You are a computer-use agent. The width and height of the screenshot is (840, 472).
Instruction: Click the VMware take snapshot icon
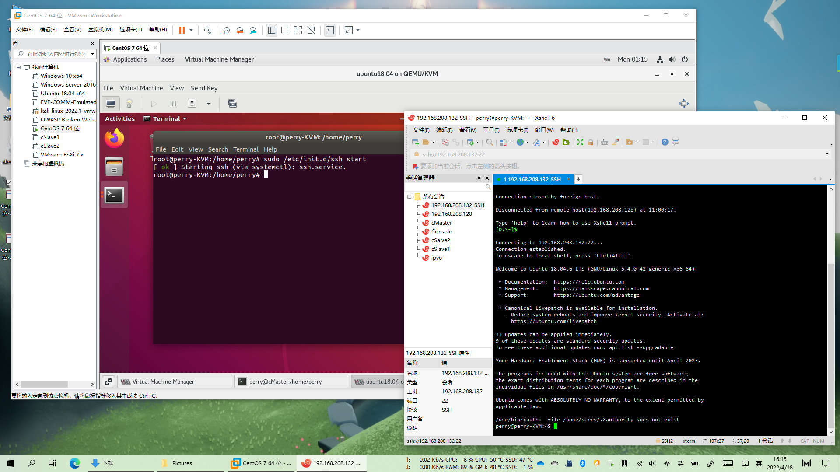tap(226, 30)
